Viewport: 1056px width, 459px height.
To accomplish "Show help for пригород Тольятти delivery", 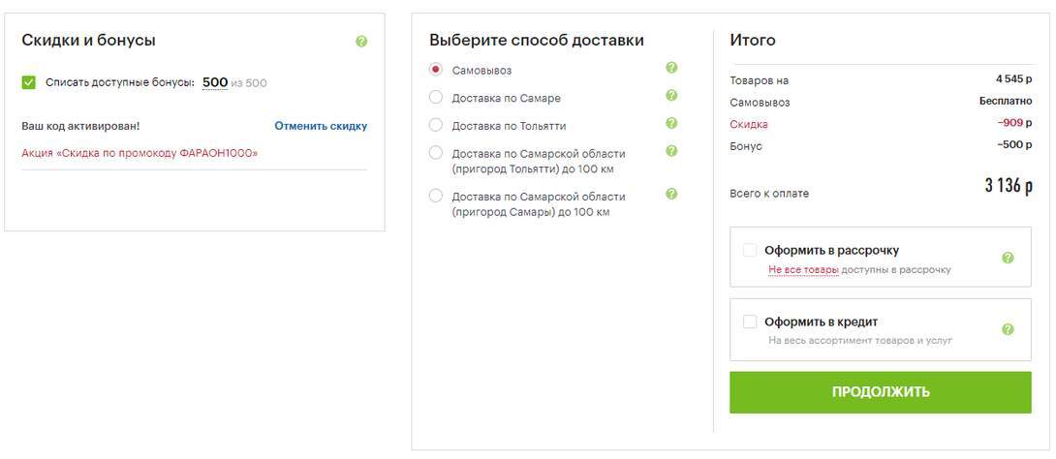I will pos(671,151).
